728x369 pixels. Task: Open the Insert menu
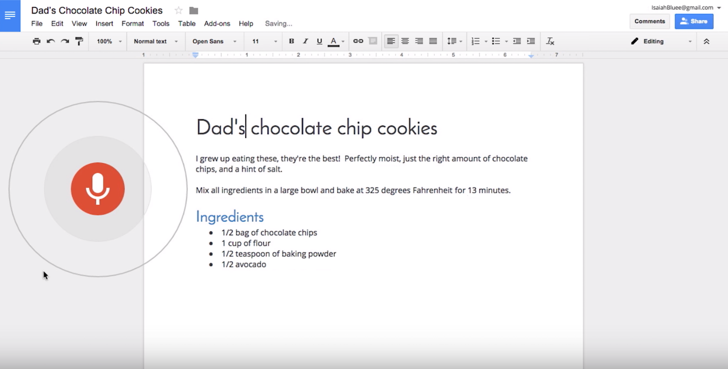click(104, 24)
